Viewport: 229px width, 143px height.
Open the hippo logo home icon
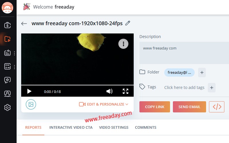coord(7,8)
